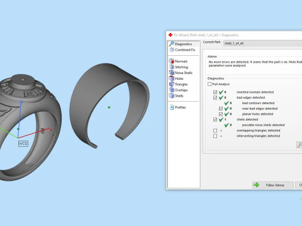Click the Noise Shells icon
This screenshot has height=226, width=302.
click(x=172, y=73)
